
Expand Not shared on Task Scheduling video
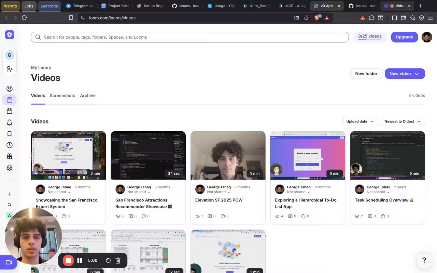[x=378, y=192]
